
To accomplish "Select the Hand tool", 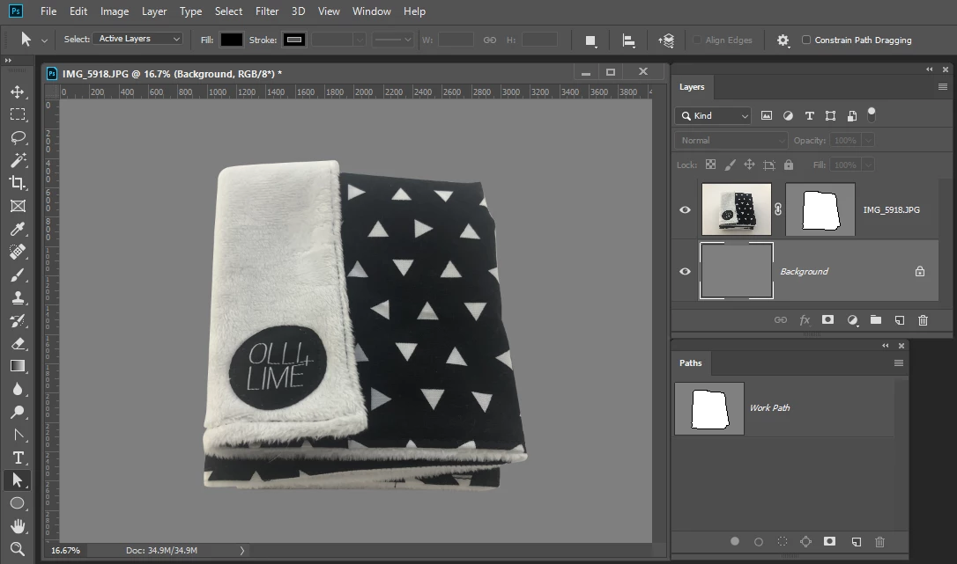I will point(18,526).
